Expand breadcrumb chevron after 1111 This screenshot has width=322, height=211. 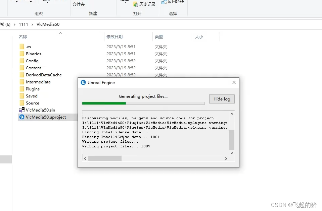click(32, 24)
